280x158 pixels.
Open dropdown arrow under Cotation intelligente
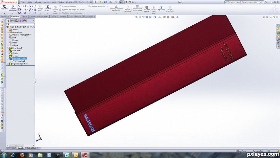point(13,13)
